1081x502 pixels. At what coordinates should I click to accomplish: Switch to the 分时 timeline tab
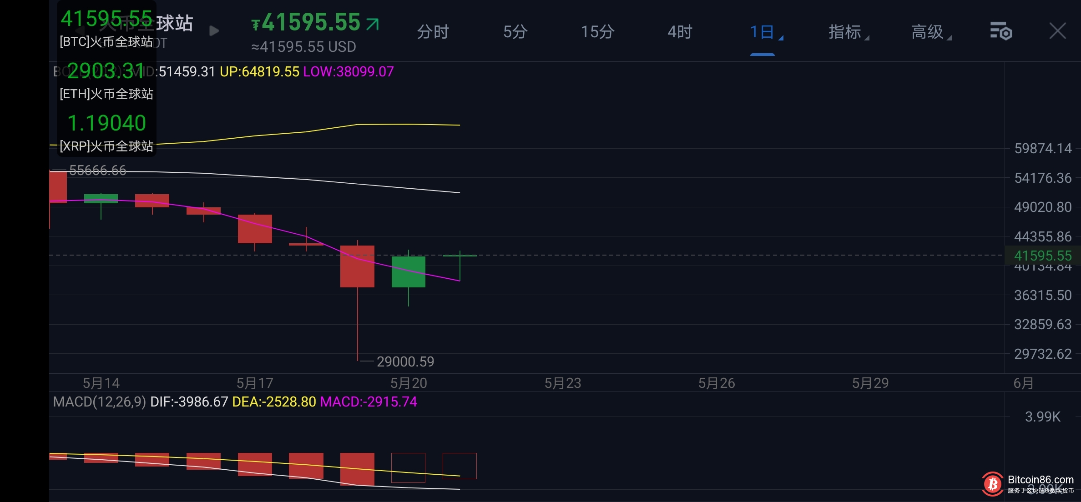click(x=433, y=32)
